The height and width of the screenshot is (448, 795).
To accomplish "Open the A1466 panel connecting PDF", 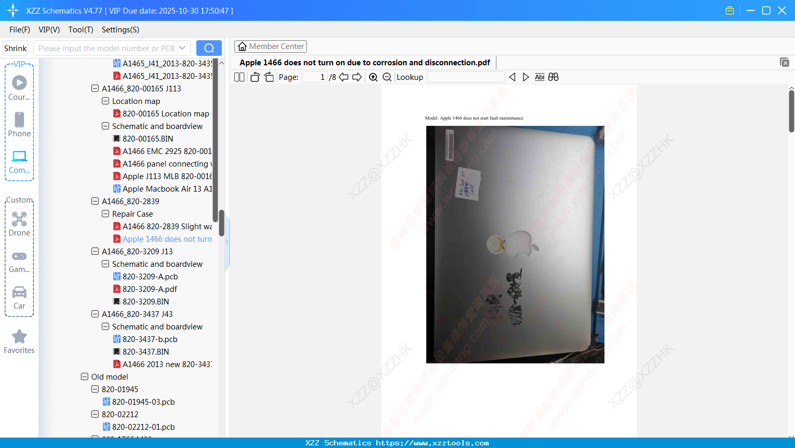I will (162, 164).
